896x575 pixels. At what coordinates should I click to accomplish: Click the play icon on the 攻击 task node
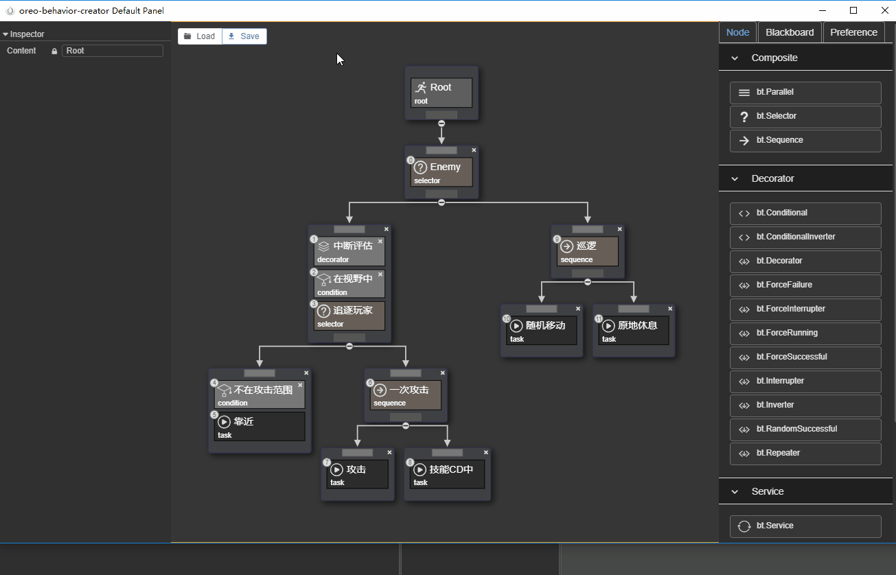pyautogui.click(x=336, y=469)
